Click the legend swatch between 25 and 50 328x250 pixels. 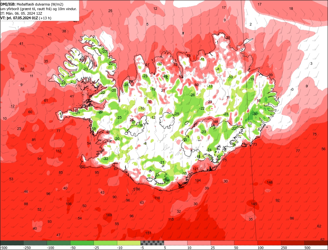point(223,243)
